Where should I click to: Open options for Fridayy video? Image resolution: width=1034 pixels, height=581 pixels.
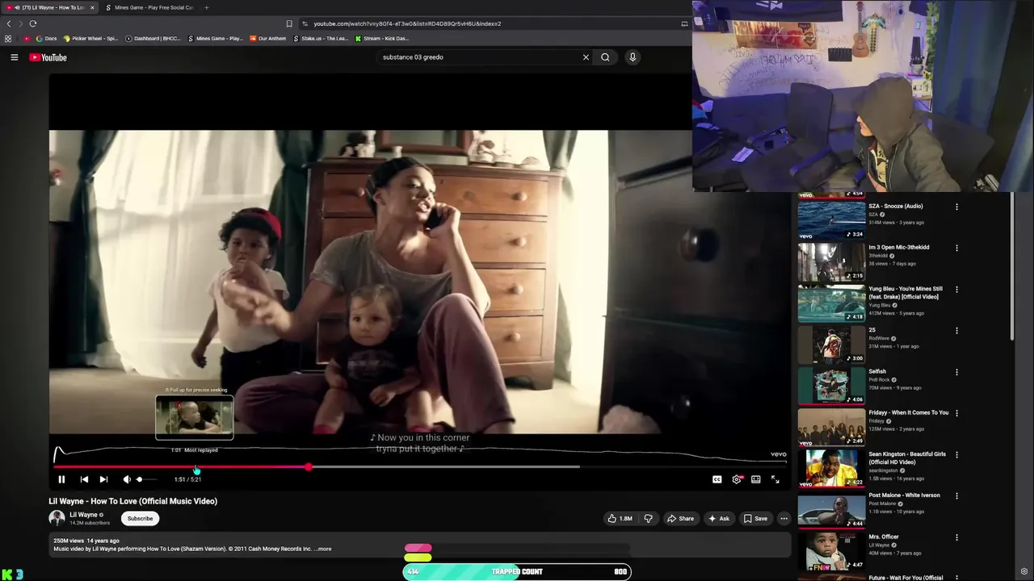point(956,413)
